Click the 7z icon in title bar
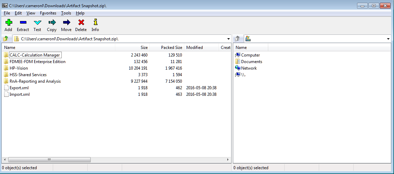Screen dimensions: 394x174 pyautogui.click(x=5, y=6)
